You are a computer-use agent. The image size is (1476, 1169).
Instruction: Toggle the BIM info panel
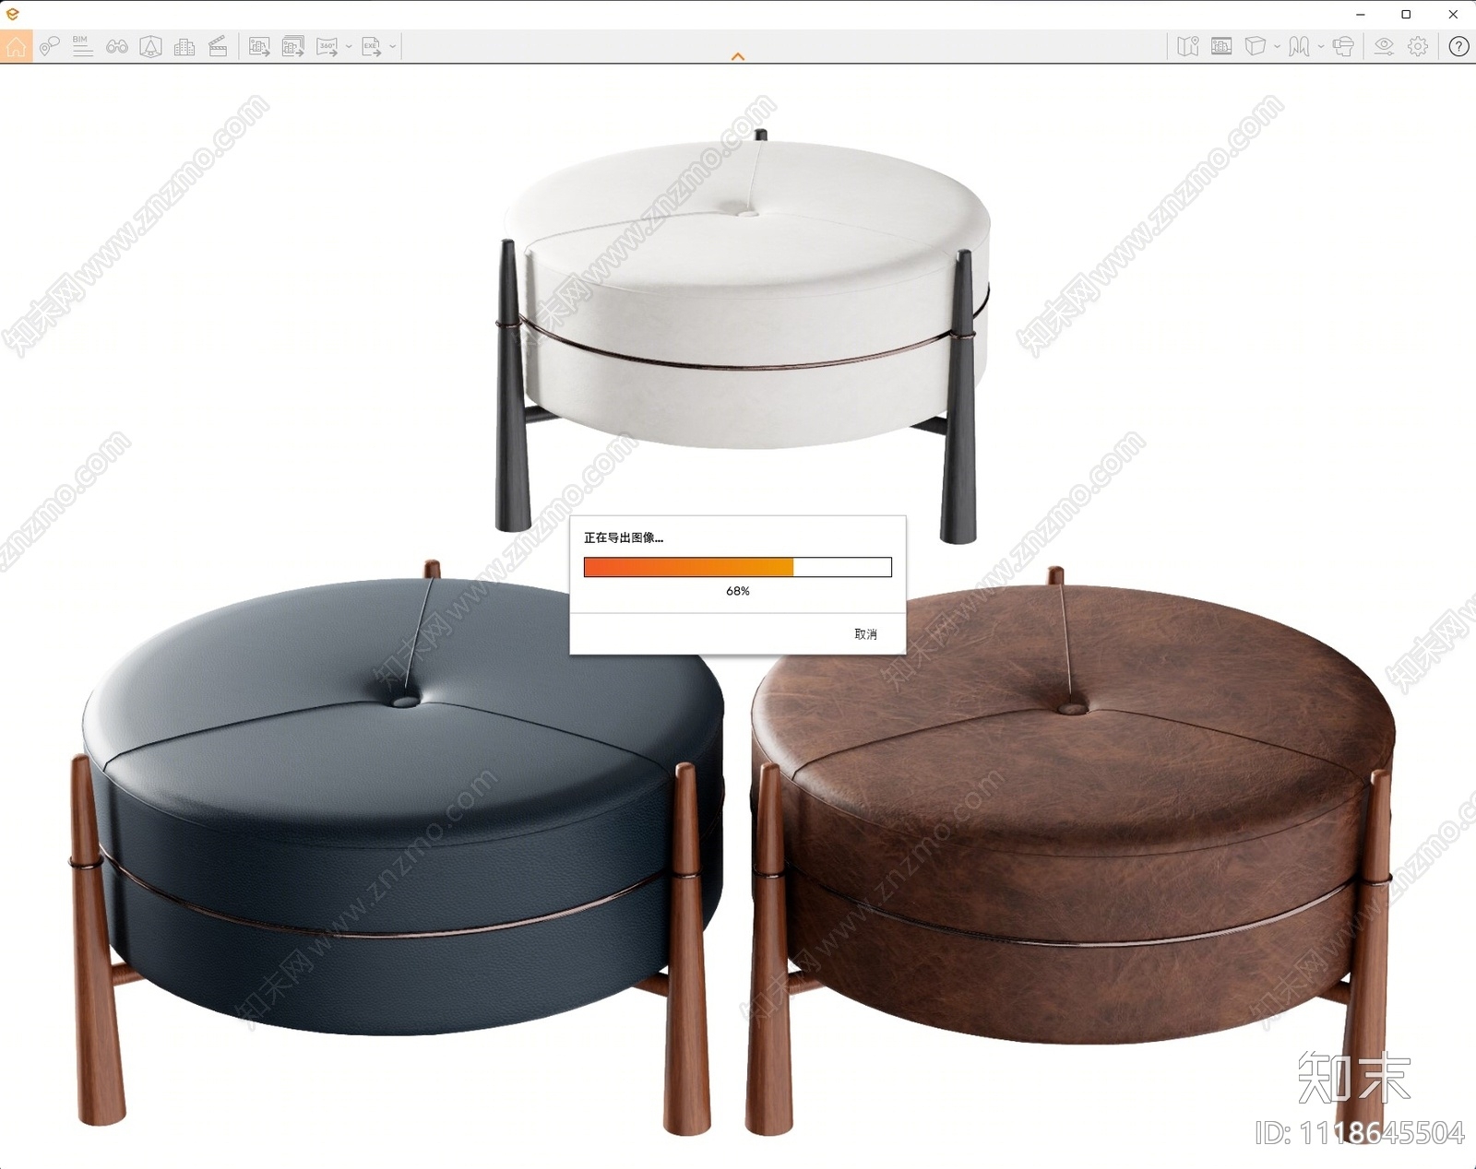point(82,46)
